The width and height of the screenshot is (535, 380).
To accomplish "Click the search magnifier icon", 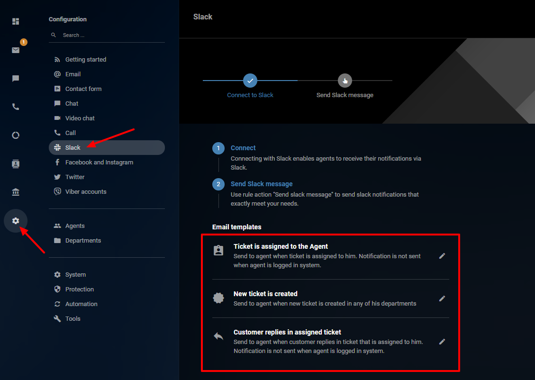I will (x=54, y=35).
